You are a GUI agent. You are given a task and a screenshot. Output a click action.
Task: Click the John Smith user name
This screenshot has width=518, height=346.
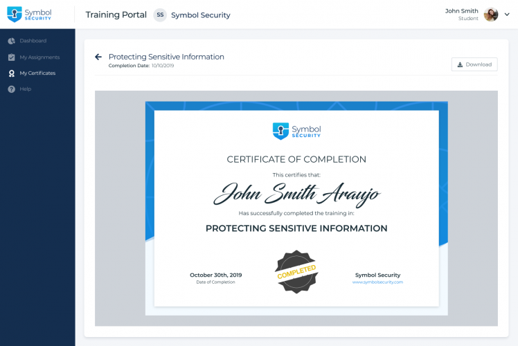pyautogui.click(x=461, y=11)
